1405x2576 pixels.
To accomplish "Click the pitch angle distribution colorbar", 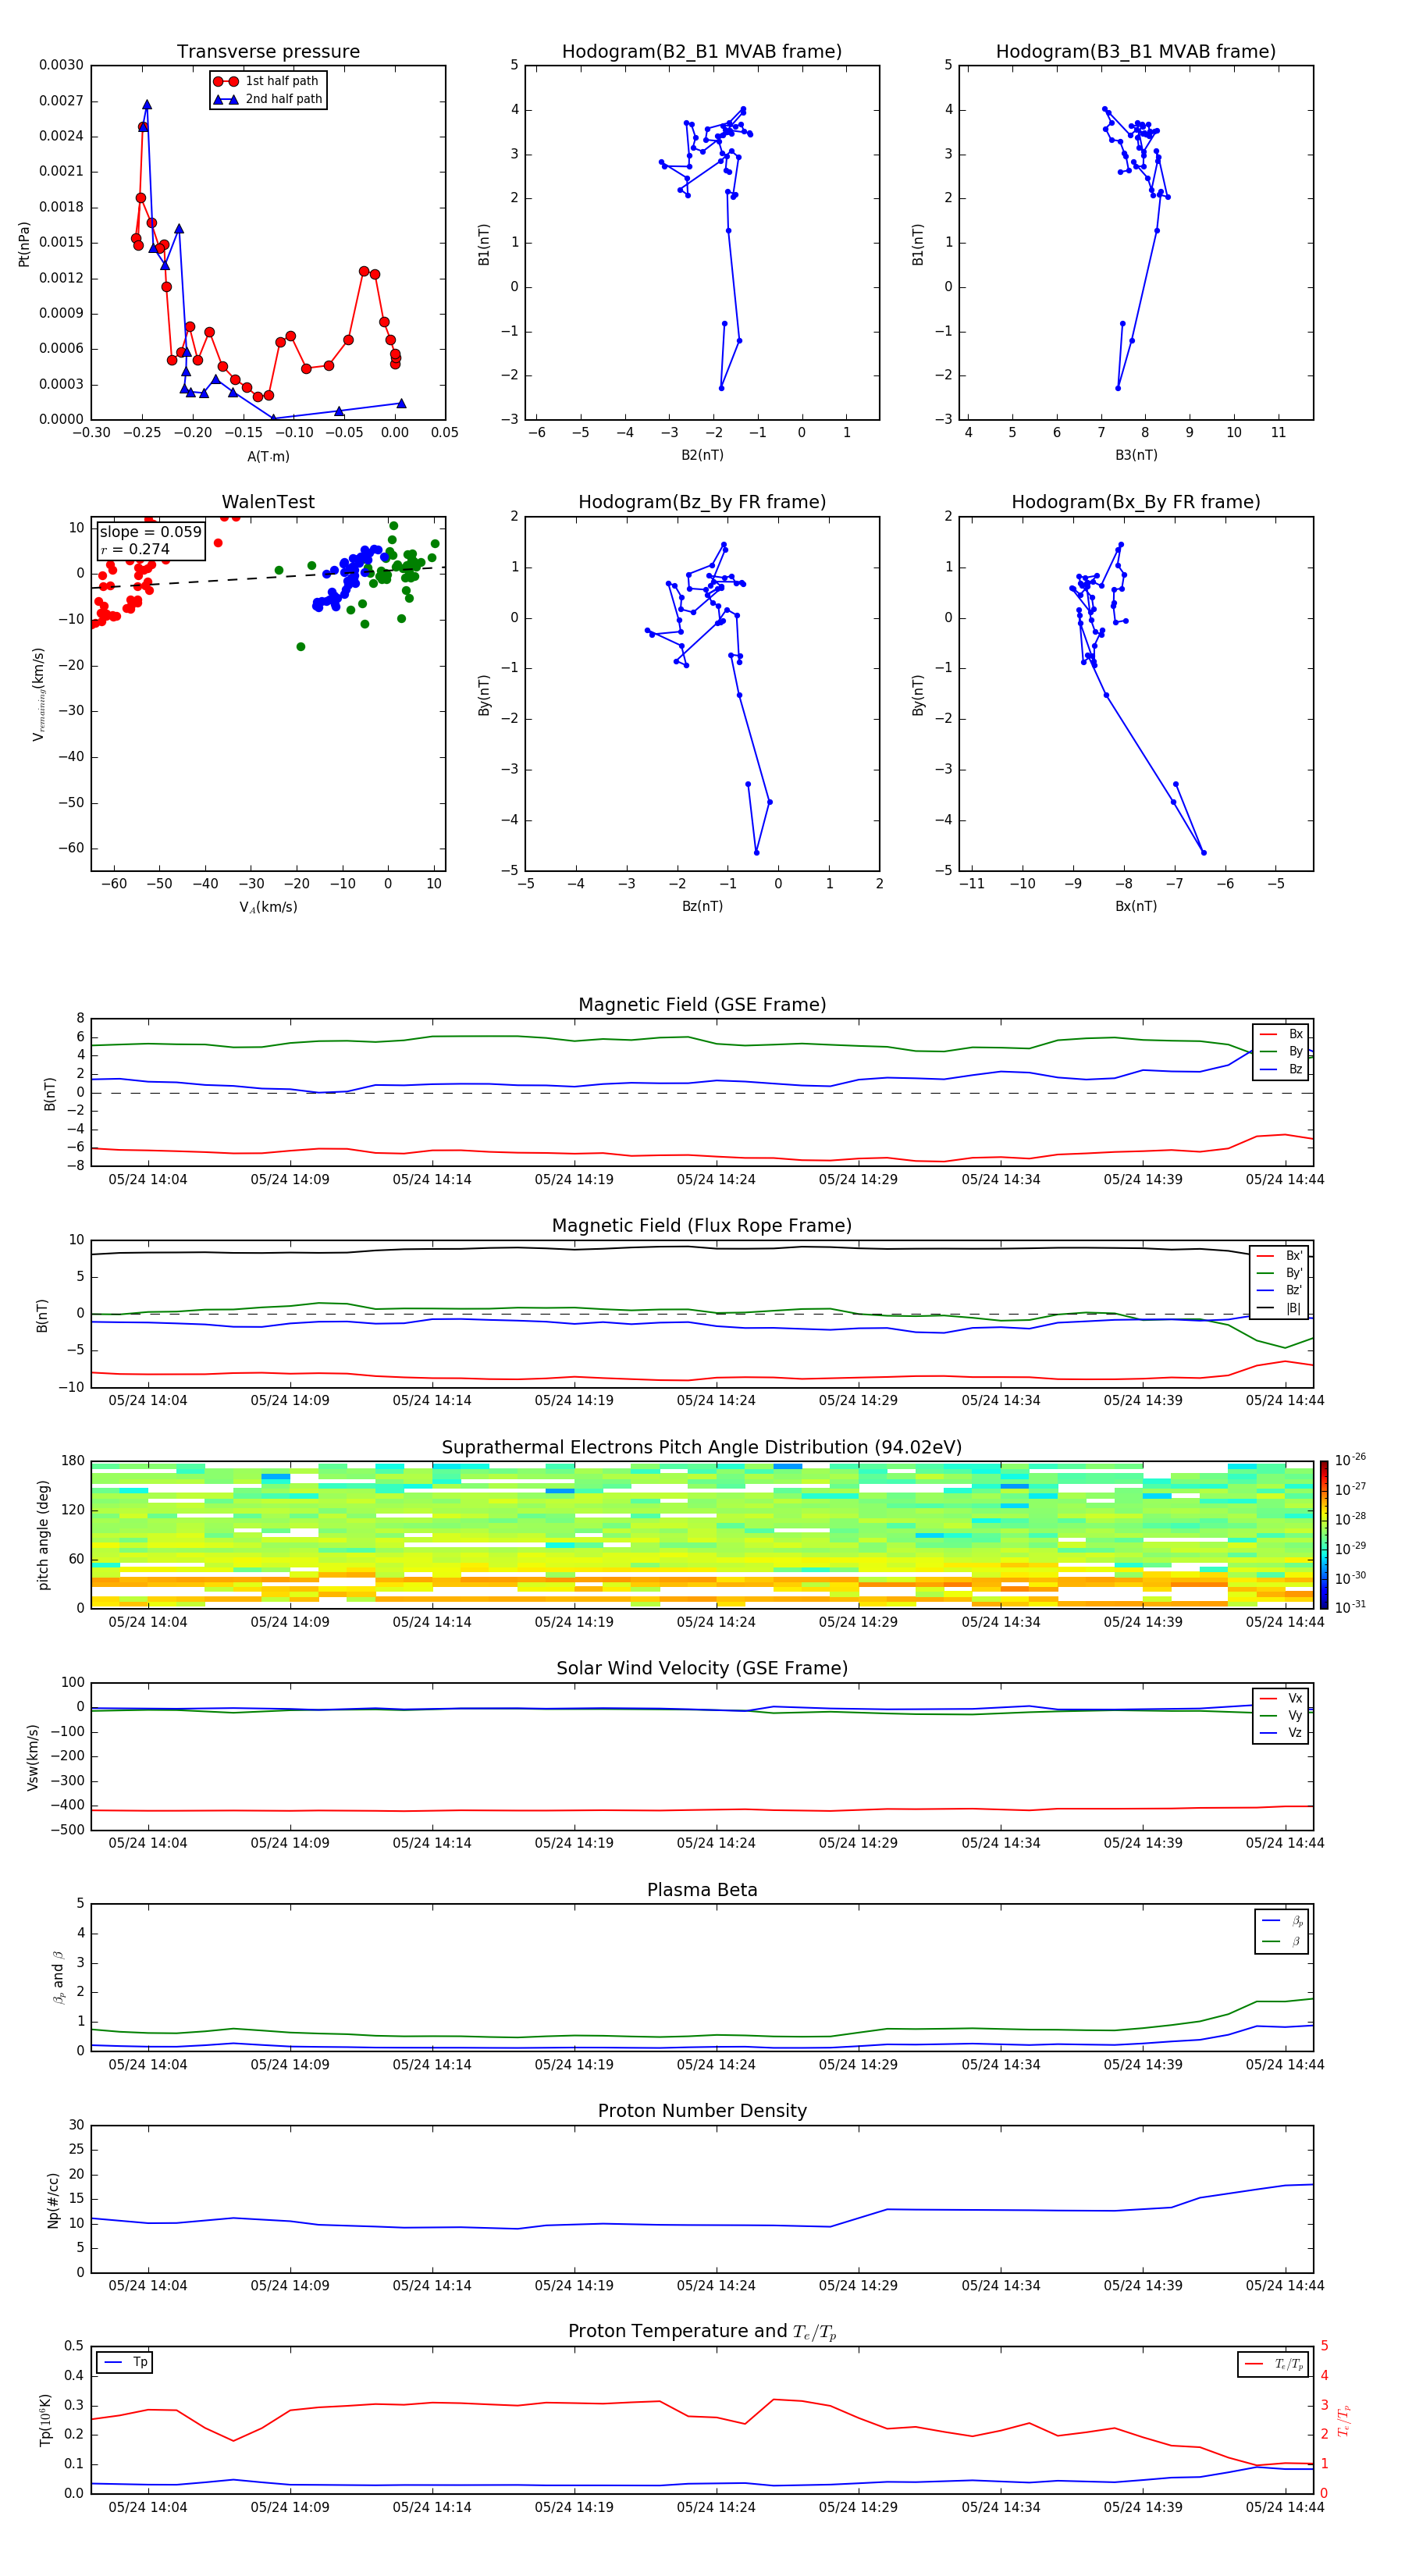I will (x=1324, y=1535).
